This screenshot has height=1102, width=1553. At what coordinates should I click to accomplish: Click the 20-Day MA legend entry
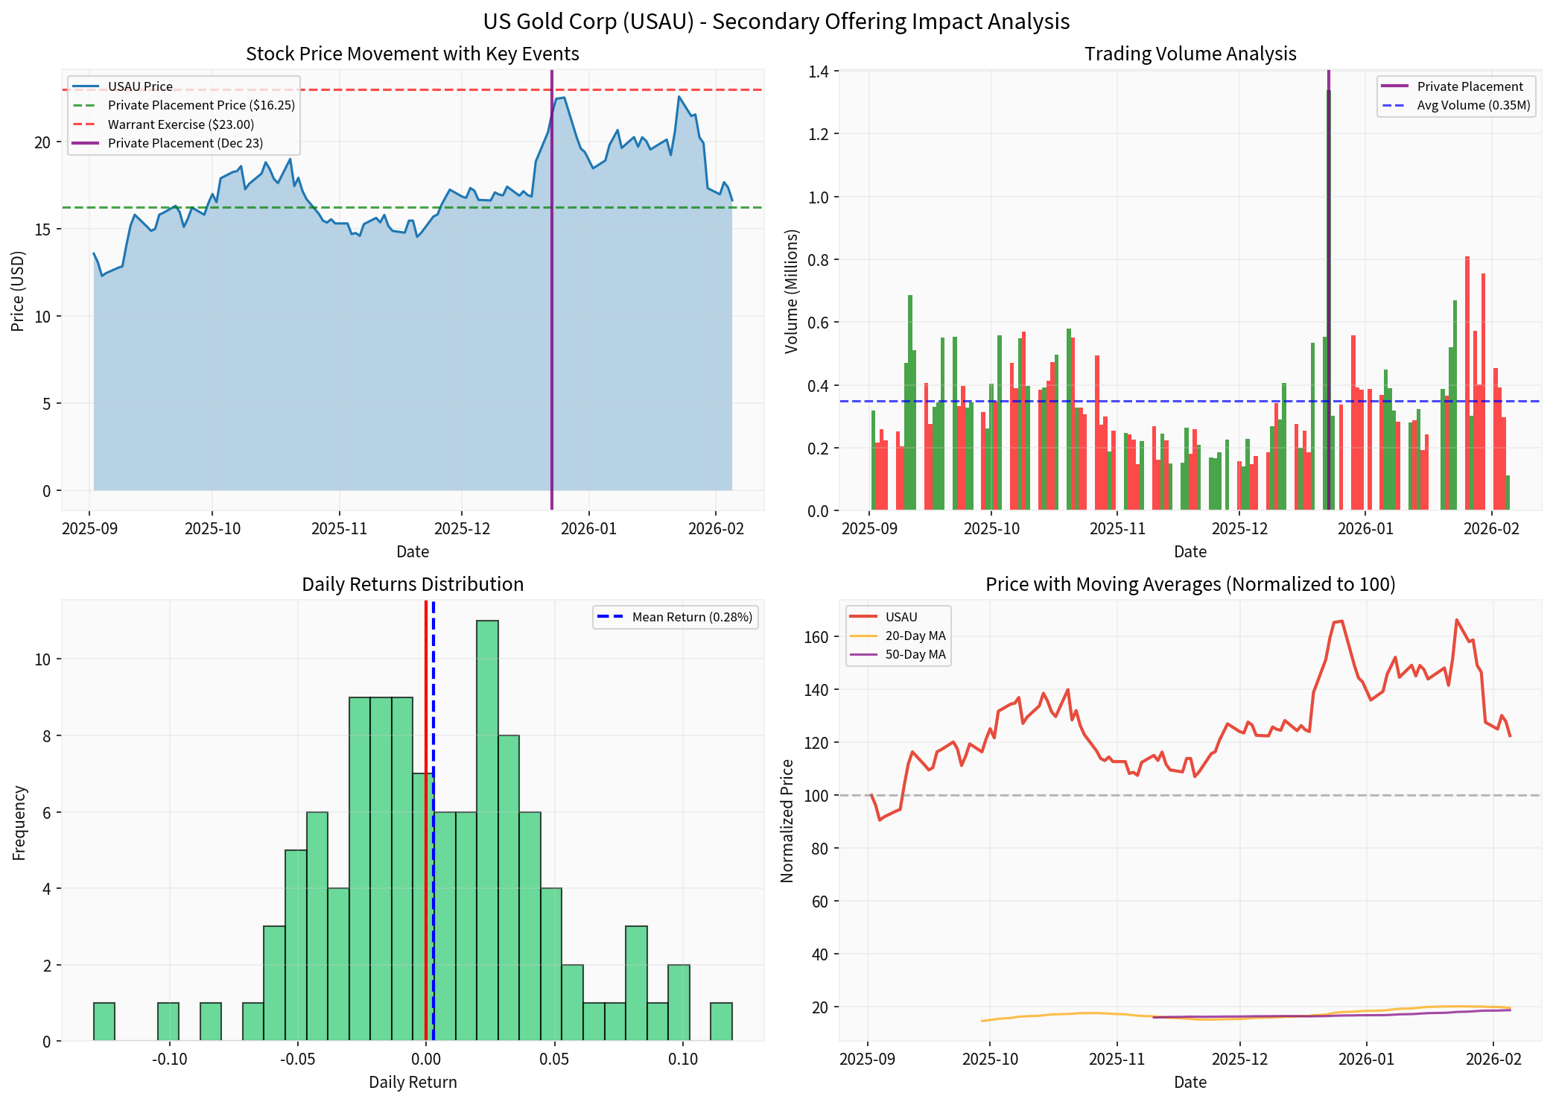pos(915,636)
